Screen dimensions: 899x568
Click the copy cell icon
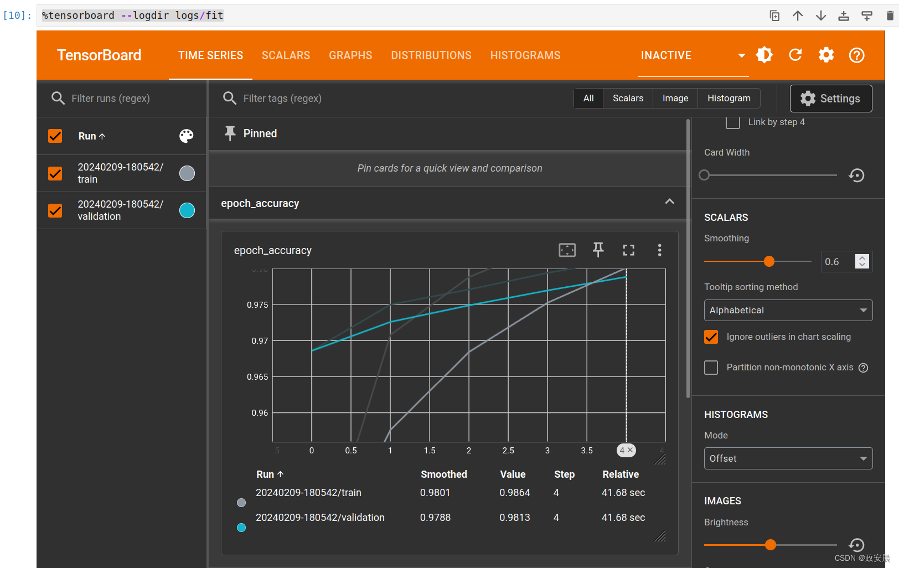click(774, 16)
